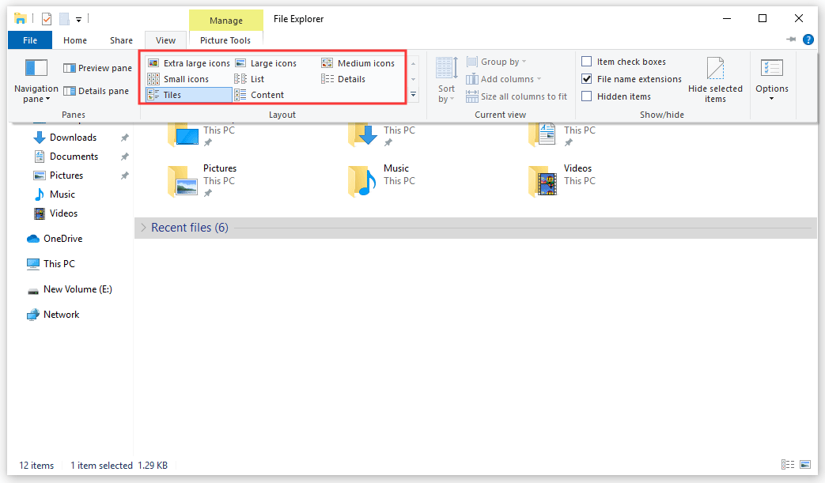Screen dimensions: 825x483
Task: Switch to the Share tab
Action: (x=121, y=40)
